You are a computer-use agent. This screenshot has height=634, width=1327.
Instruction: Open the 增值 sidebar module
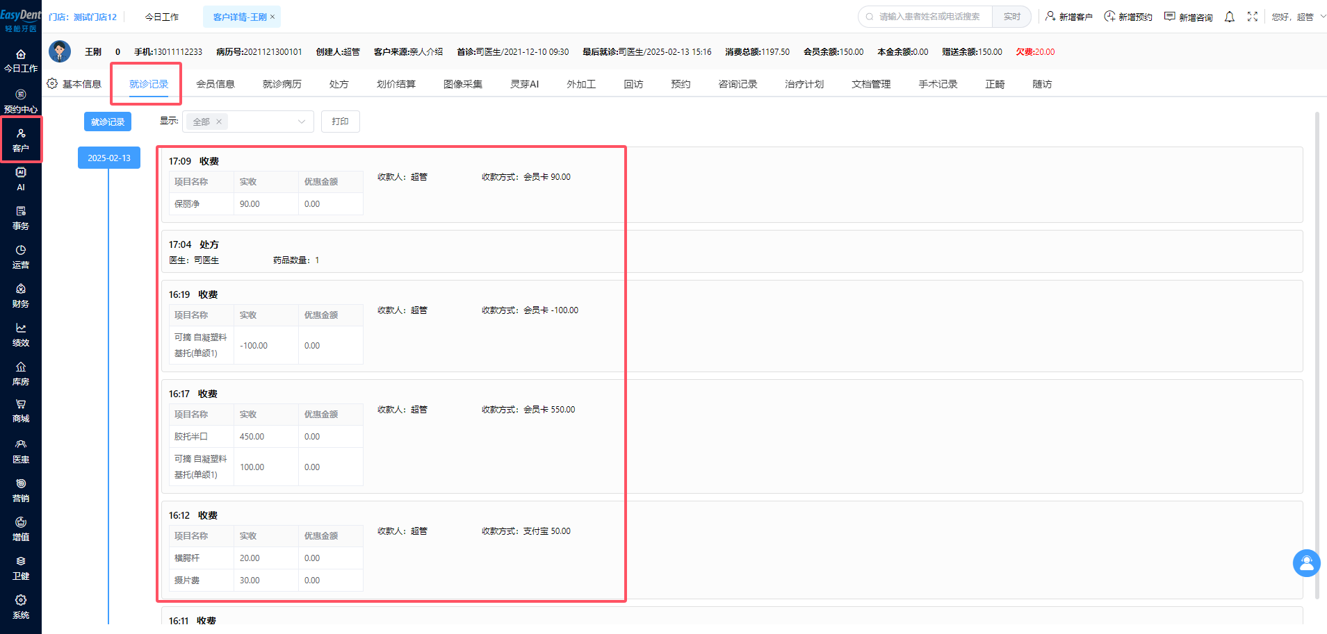pos(21,529)
